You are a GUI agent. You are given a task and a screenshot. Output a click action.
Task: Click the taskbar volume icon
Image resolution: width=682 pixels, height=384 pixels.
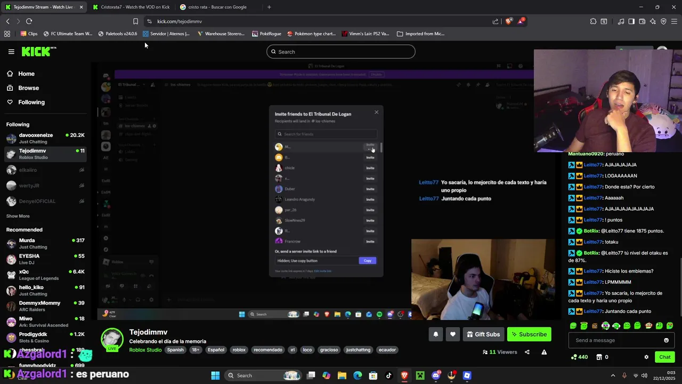coord(644,375)
